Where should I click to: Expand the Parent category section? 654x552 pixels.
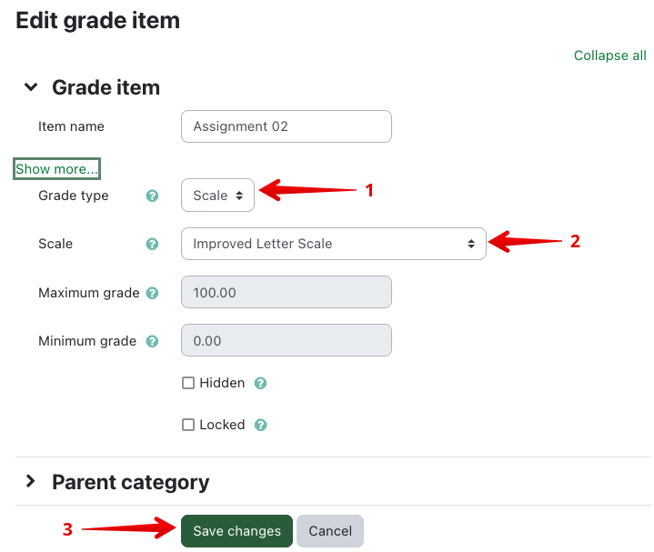coord(31,481)
